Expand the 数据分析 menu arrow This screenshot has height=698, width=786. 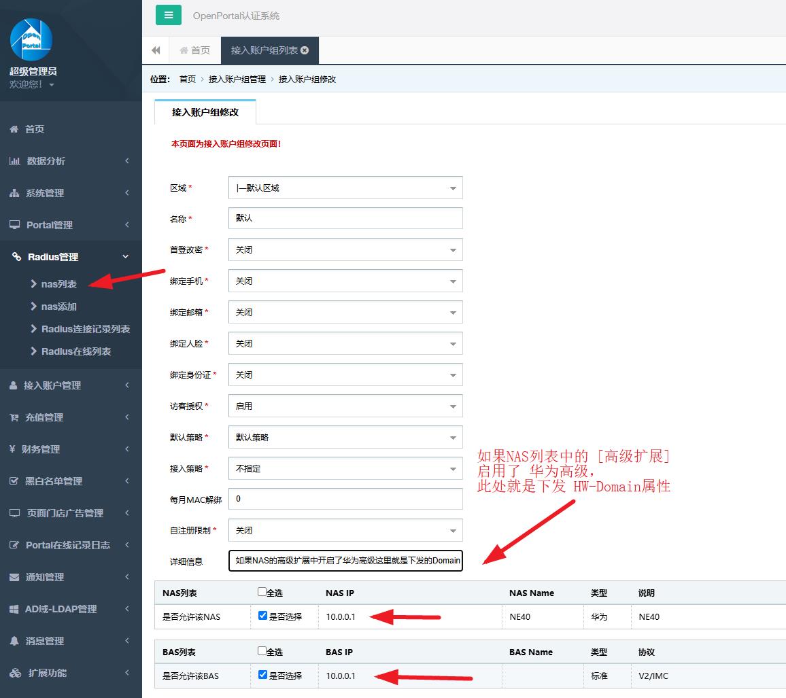point(127,161)
